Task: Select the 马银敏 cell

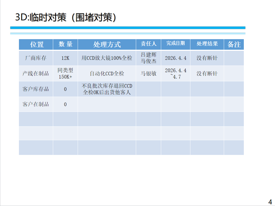Action: click(x=148, y=74)
